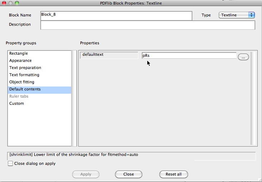Enable the Close dialog on apply checkbox

pos(10,163)
